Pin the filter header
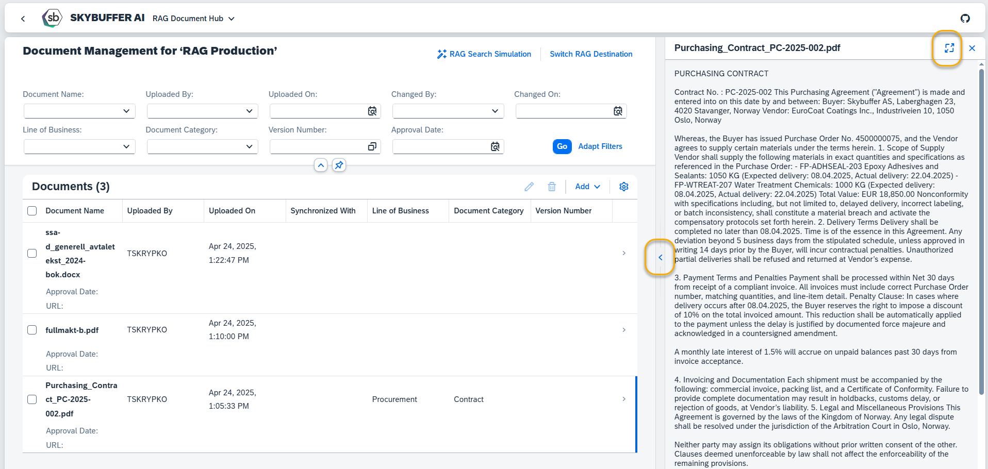988x469 pixels. (339, 165)
